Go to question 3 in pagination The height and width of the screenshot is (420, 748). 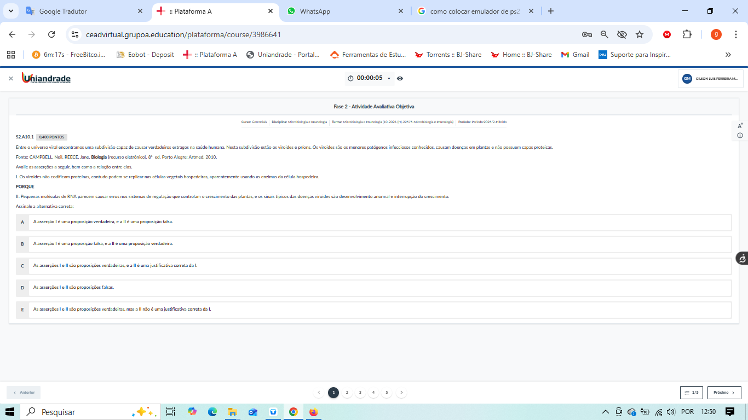click(360, 393)
